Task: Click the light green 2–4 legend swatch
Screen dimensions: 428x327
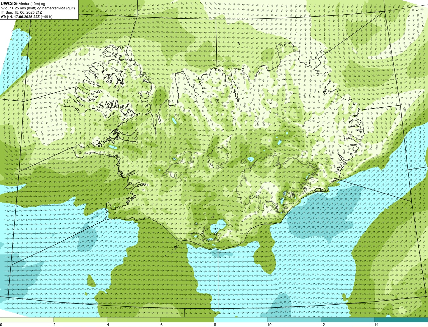Action: coord(80,320)
